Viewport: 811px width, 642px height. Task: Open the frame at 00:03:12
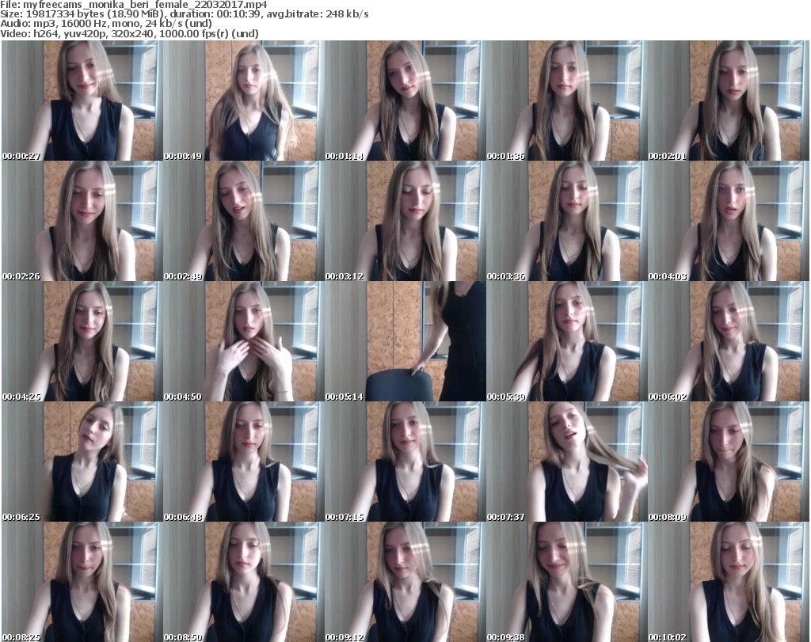point(405,221)
